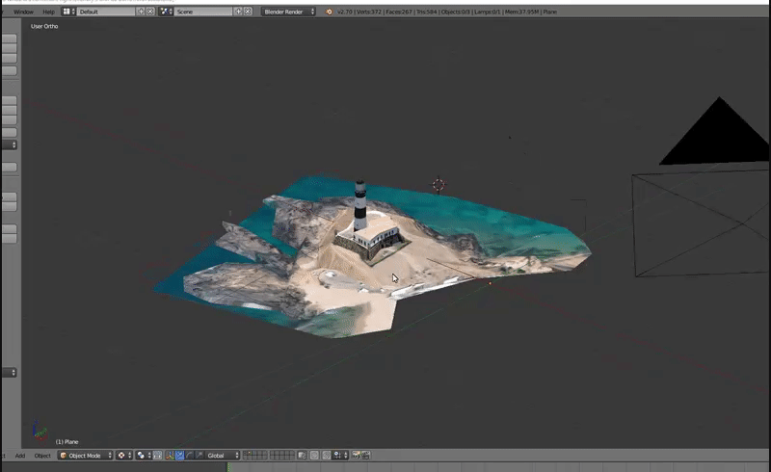The image size is (771, 472).
Task: Open the Window menu
Action: point(23,12)
